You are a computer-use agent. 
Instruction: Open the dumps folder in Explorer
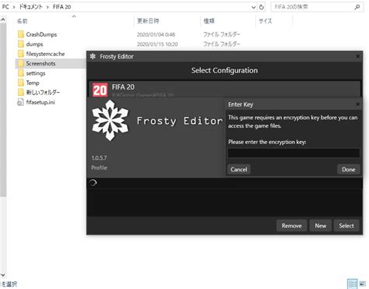point(34,44)
